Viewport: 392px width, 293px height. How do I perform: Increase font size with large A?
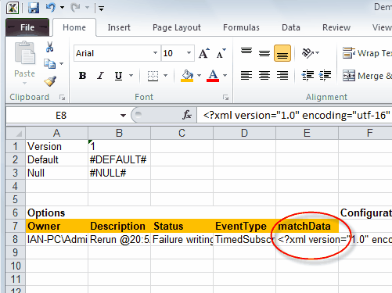[204, 53]
